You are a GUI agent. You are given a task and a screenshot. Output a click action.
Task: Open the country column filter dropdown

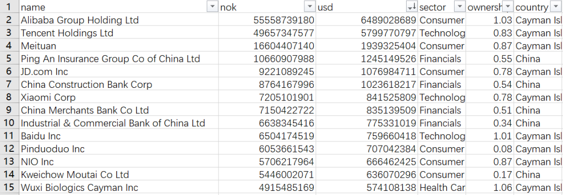(x=555, y=6)
